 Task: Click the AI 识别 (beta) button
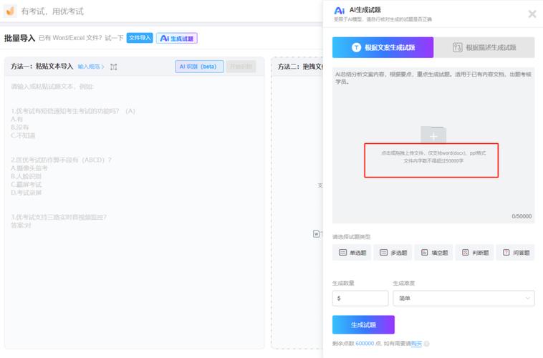click(x=199, y=67)
